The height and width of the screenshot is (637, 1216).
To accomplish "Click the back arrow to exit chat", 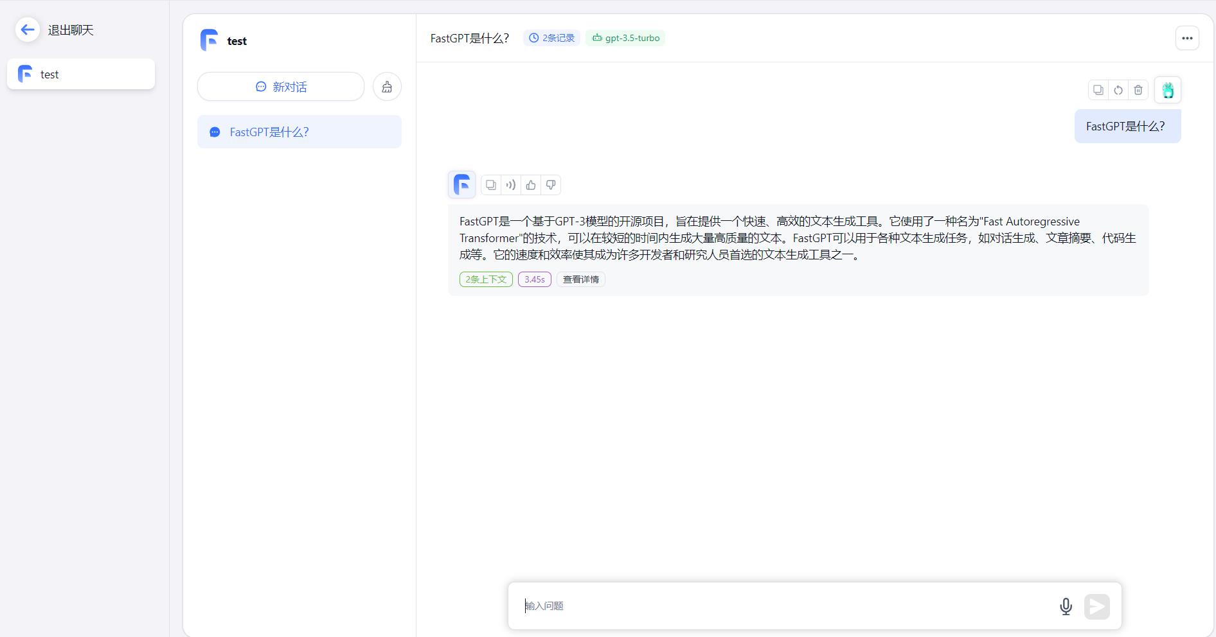I will 28,30.
